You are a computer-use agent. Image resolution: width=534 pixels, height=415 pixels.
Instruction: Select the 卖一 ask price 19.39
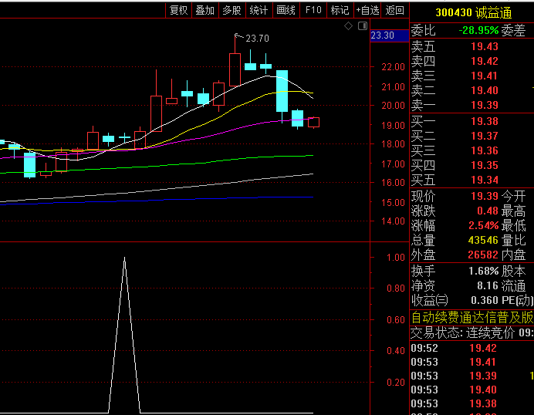[x=484, y=105]
